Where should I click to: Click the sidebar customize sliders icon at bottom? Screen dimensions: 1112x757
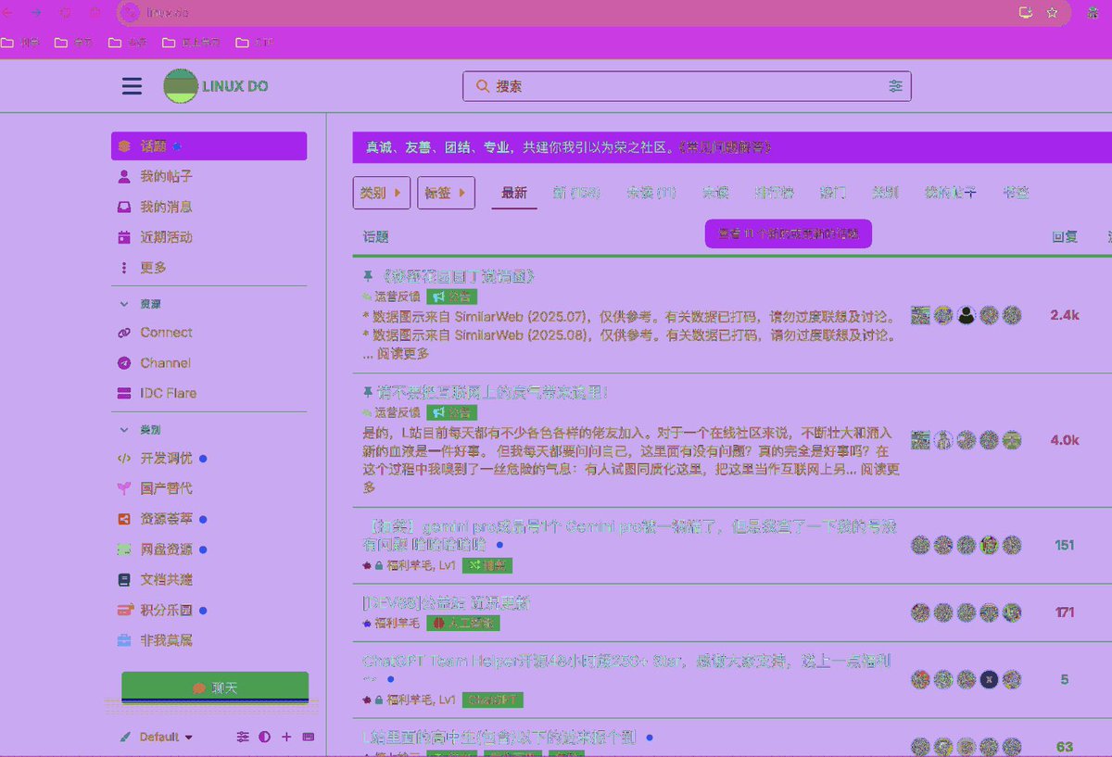(243, 737)
